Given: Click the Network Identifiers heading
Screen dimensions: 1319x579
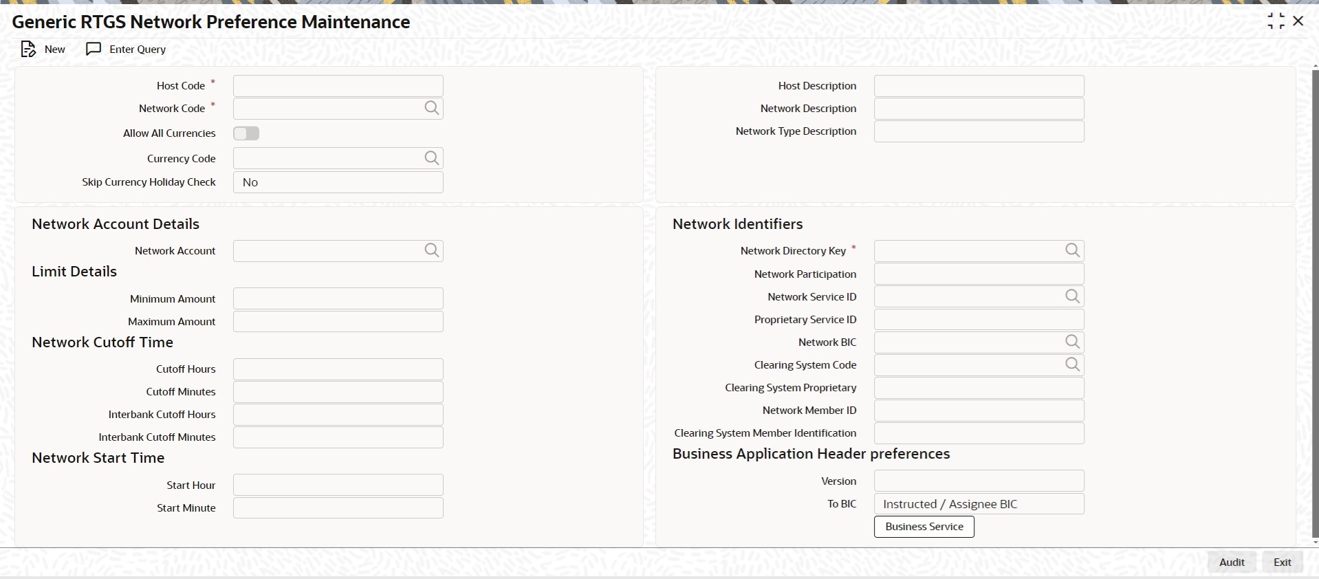Looking at the screenshot, I should [x=738, y=224].
